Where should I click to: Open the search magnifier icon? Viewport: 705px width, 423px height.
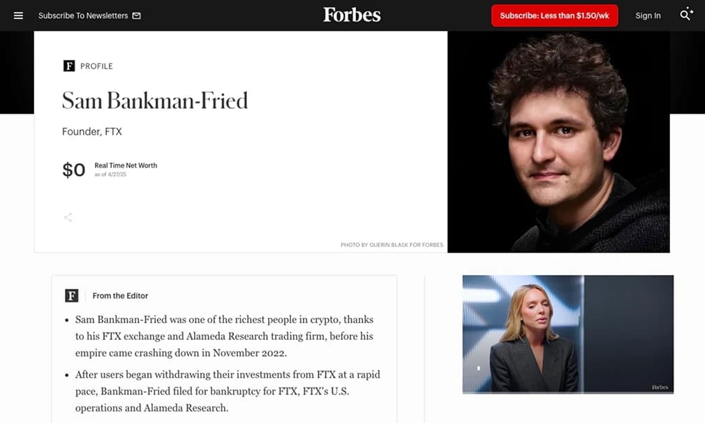685,15
